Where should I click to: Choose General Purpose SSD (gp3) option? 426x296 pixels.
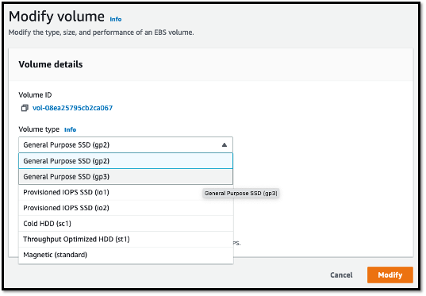tap(126, 177)
